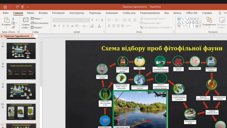The image size is (227, 128).
Task: Toggle bold Ж formatting
Action: tap(55, 26)
